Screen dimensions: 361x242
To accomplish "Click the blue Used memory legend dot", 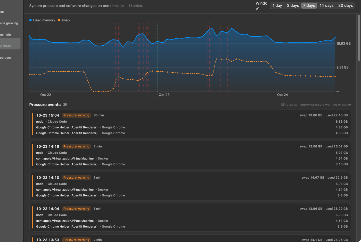I will click(30, 20).
